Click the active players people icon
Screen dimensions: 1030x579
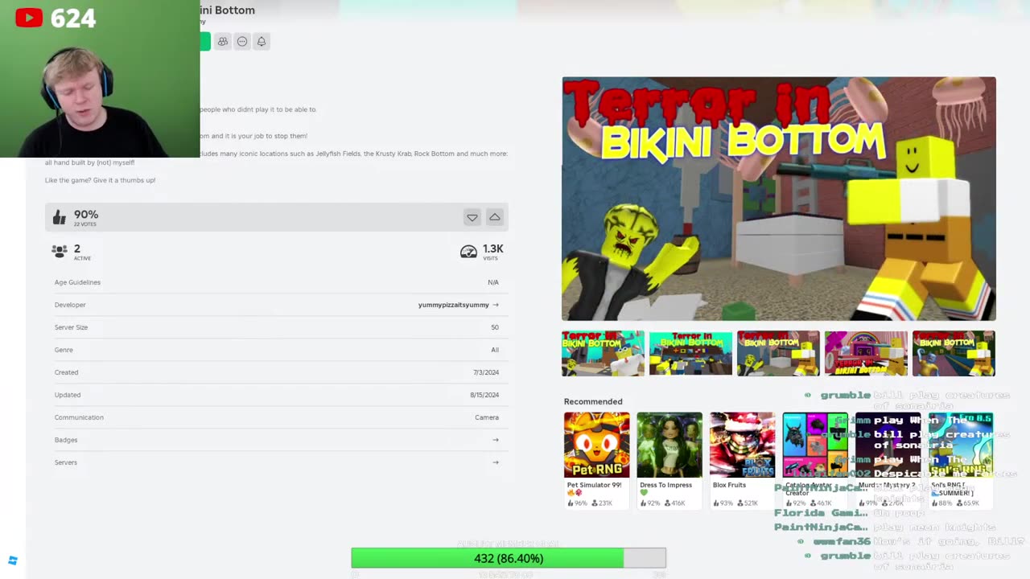[x=60, y=251]
